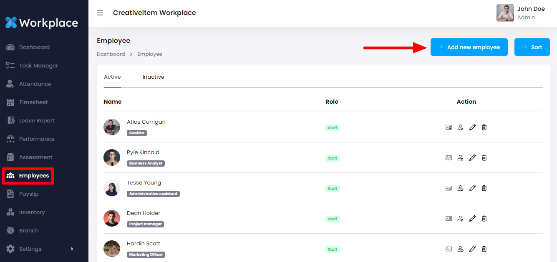Select the Active tab
The width and height of the screenshot is (557, 262).
coord(112,77)
